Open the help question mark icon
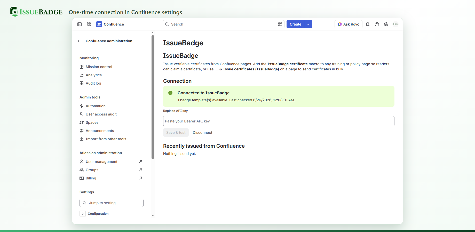Viewport: 475px width, 232px height. 377,24
